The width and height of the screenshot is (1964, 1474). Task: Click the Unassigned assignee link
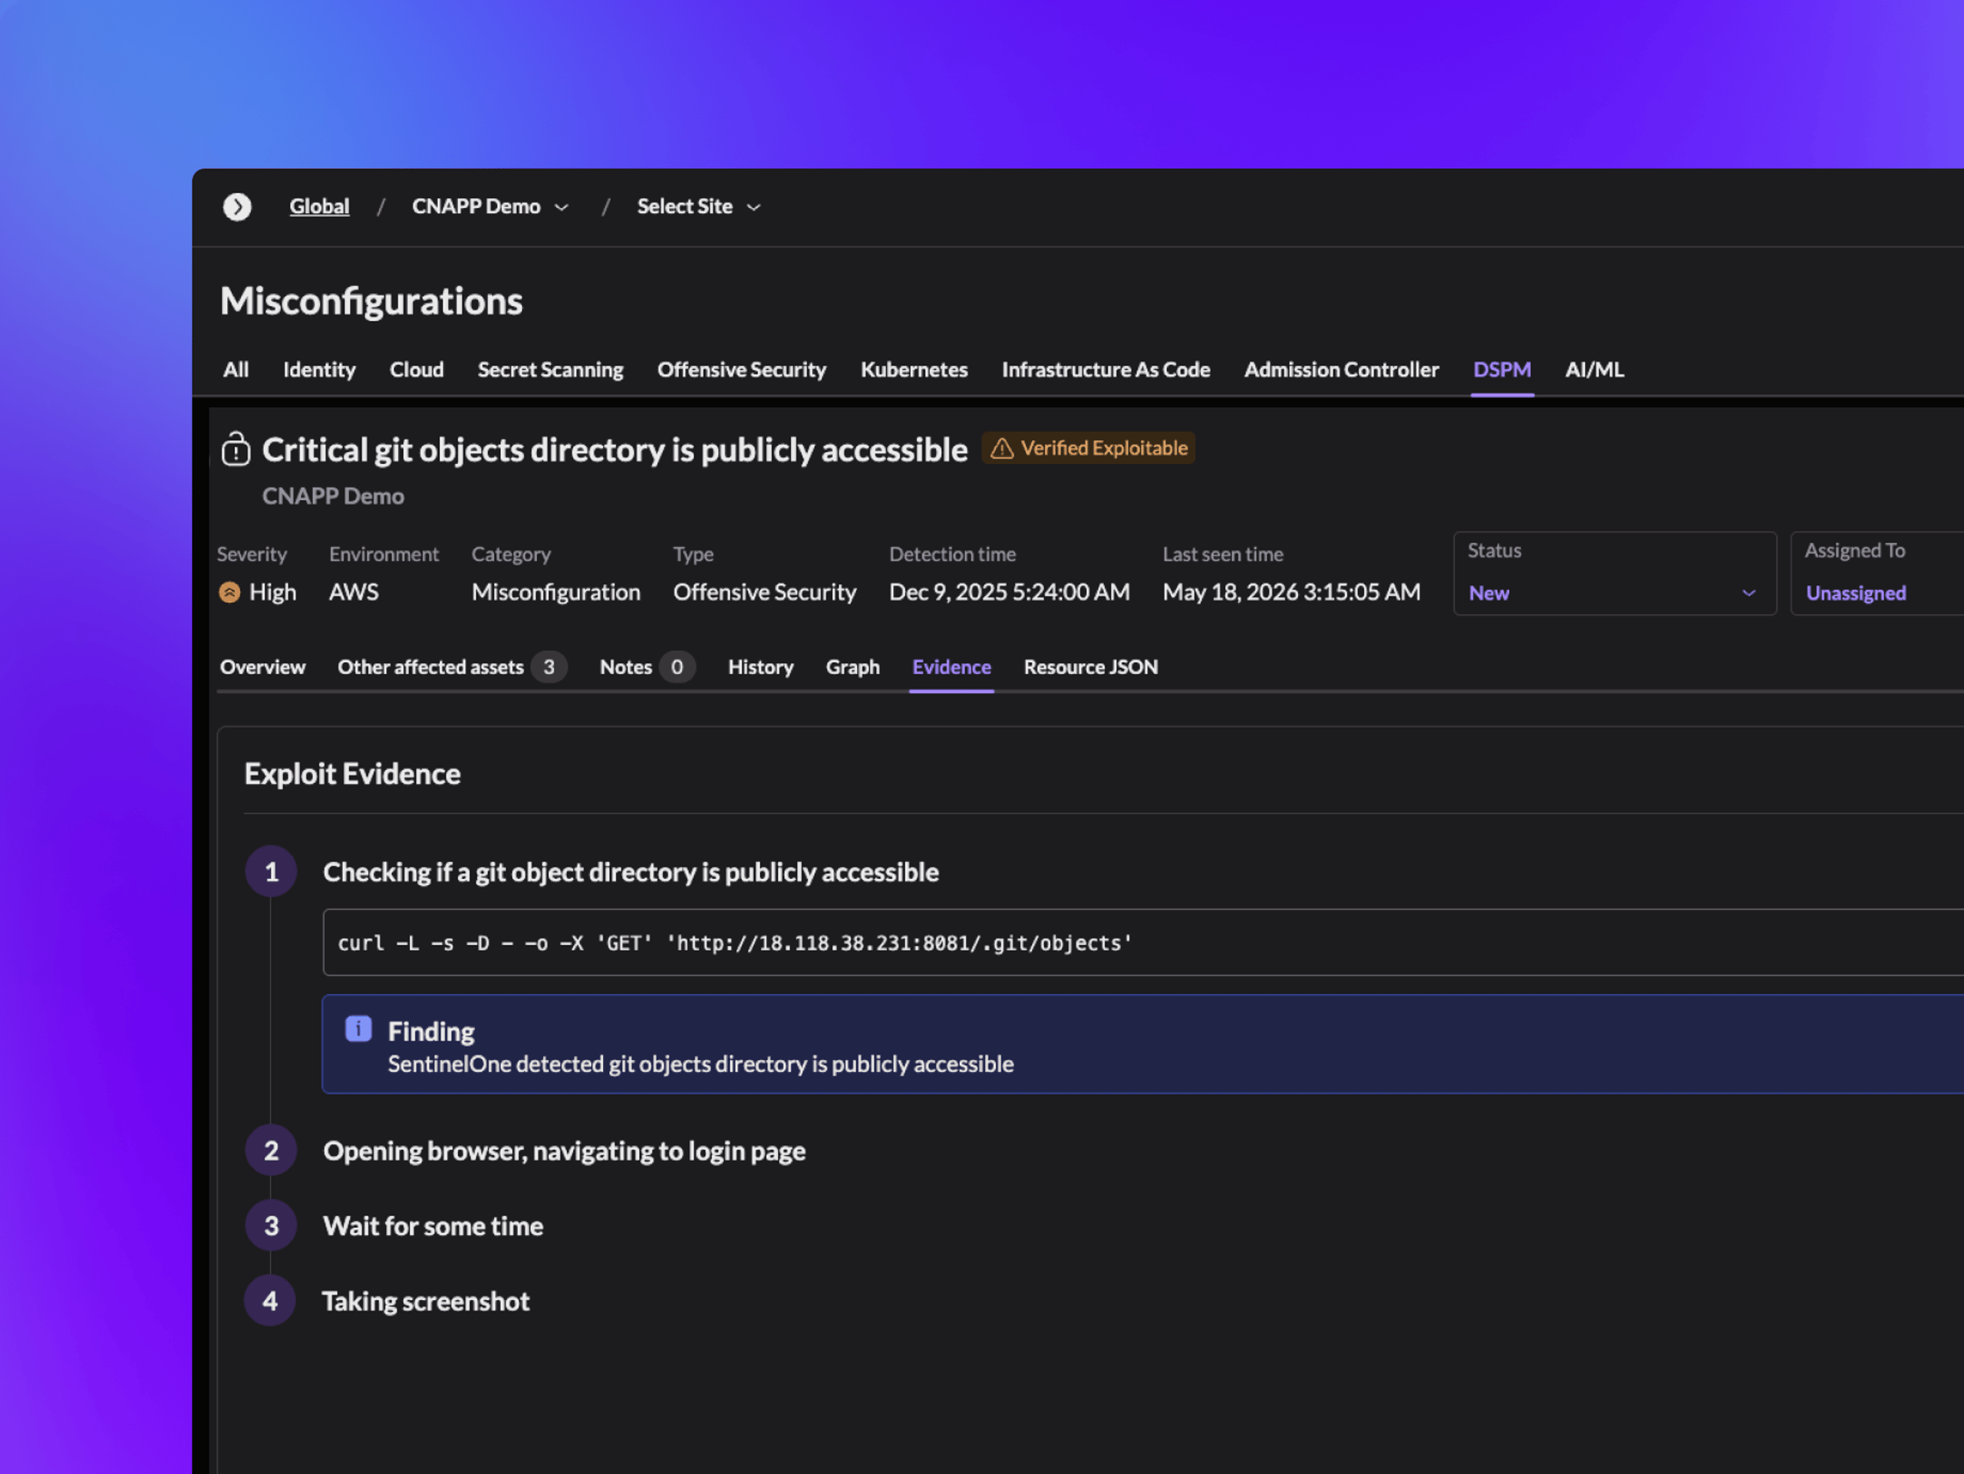pyautogui.click(x=1856, y=593)
